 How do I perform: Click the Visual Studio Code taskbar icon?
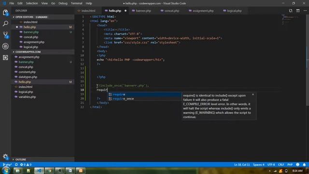[x=39, y=171]
